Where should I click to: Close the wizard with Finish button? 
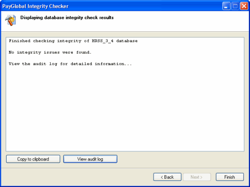coord(230,177)
